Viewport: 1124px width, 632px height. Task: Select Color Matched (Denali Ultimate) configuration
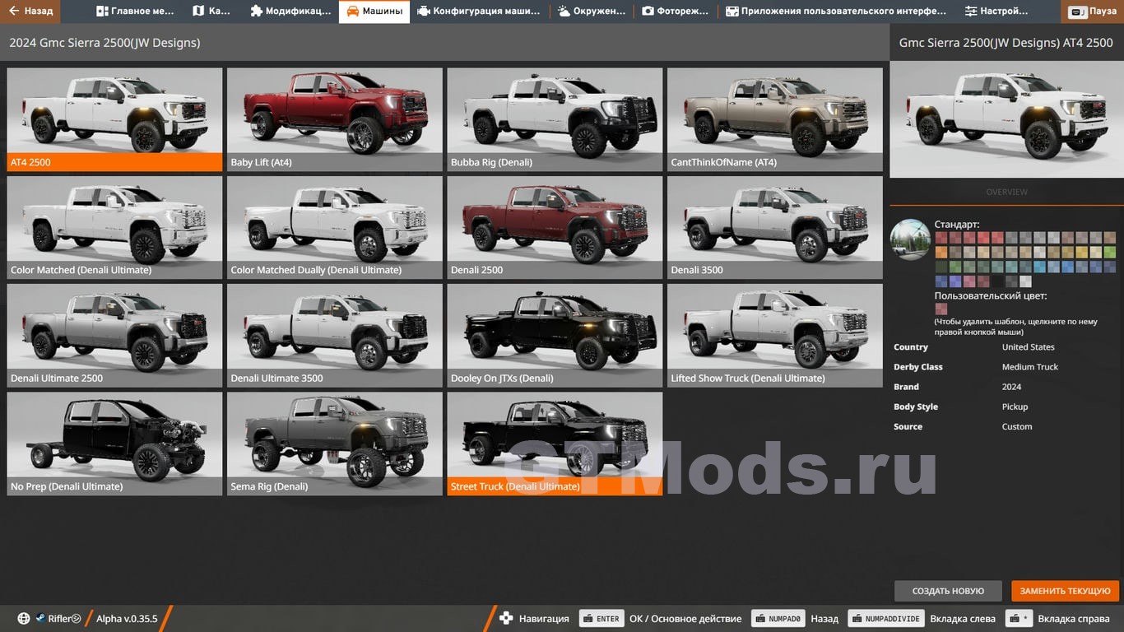point(114,227)
